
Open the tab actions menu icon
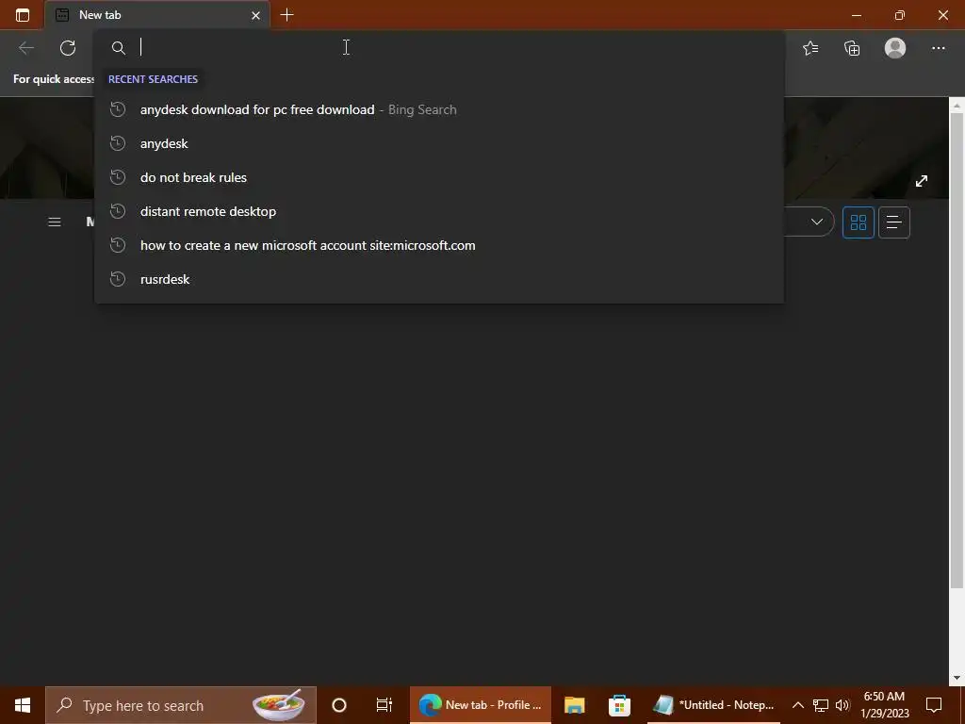(x=23, y=15)
